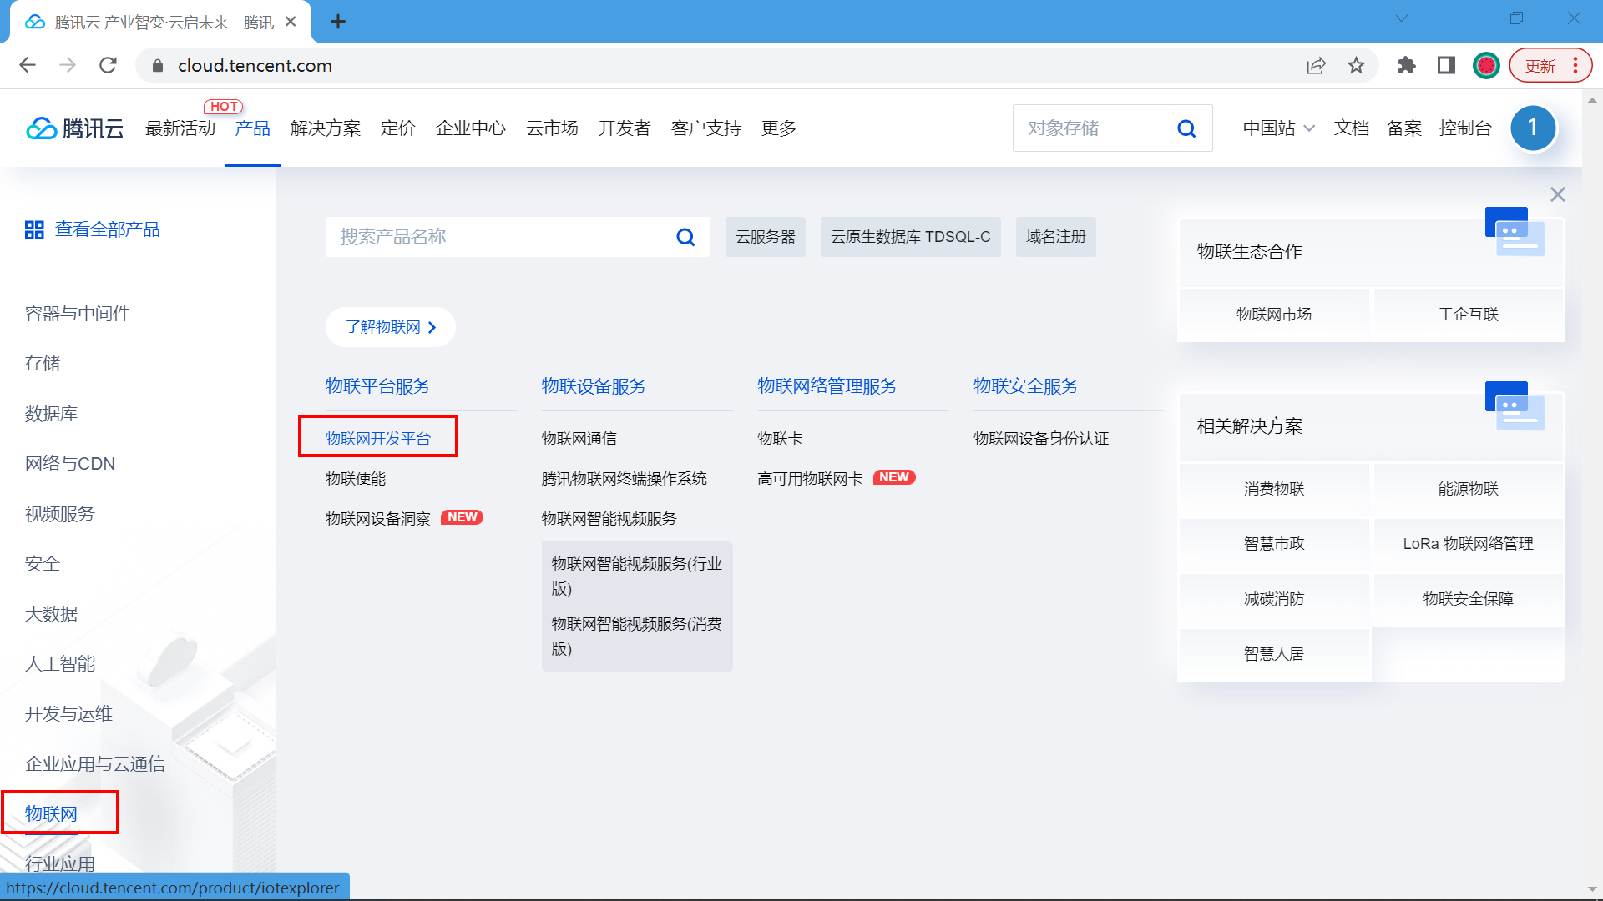Click the Tencent Cloud logo
The image size is (1603, 901).
[x=74, y=128]
